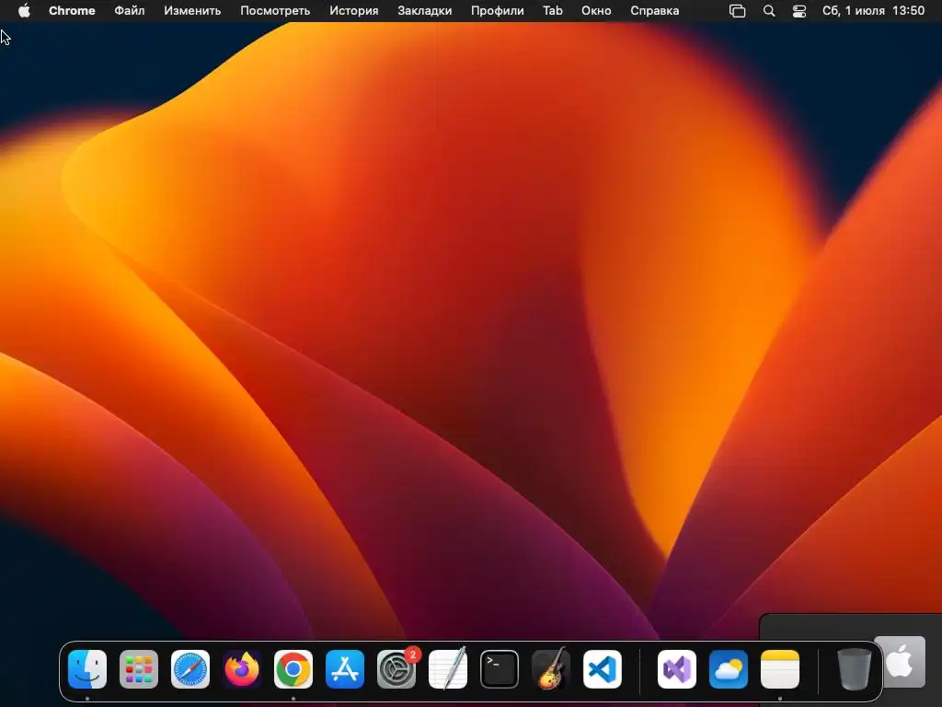942x707 pixels.
Task: Open Notes from the Dock
Action: [780, 668]
